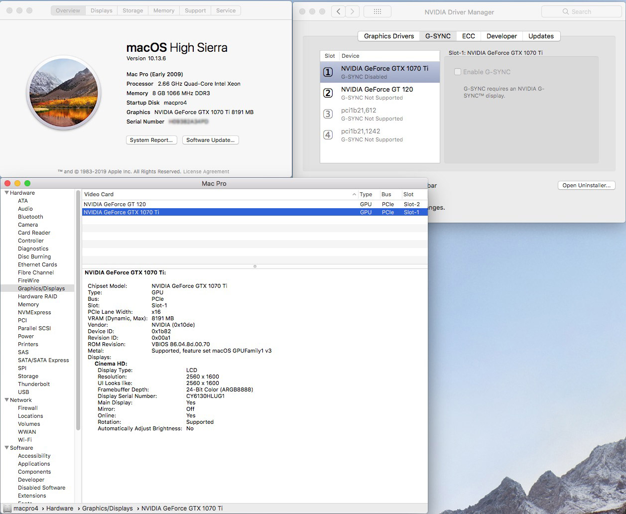Click Hardware in the bottom path bar

pyautogui.click(x=60, y=509)
